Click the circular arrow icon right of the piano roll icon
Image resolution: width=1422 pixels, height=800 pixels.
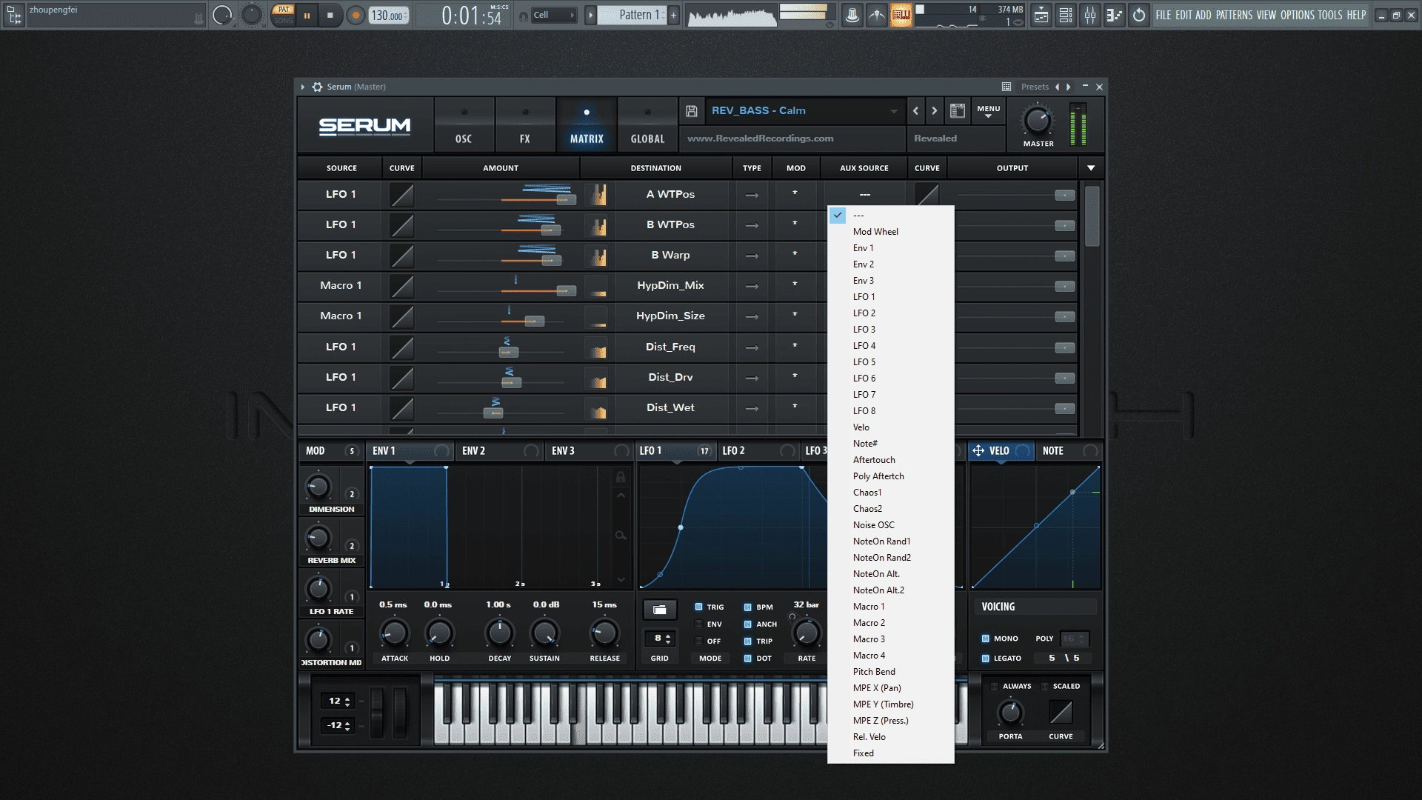(x=1139, y=15)
